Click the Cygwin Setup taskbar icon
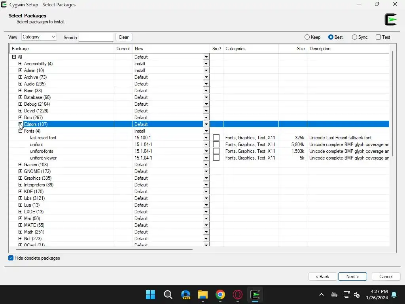Viewport: 405px width, 304px height. [255, 294]
